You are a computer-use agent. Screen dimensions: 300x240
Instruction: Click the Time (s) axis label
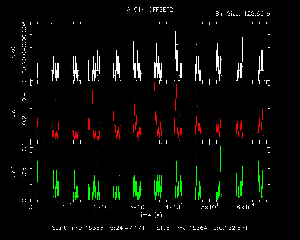click(150, 215)
